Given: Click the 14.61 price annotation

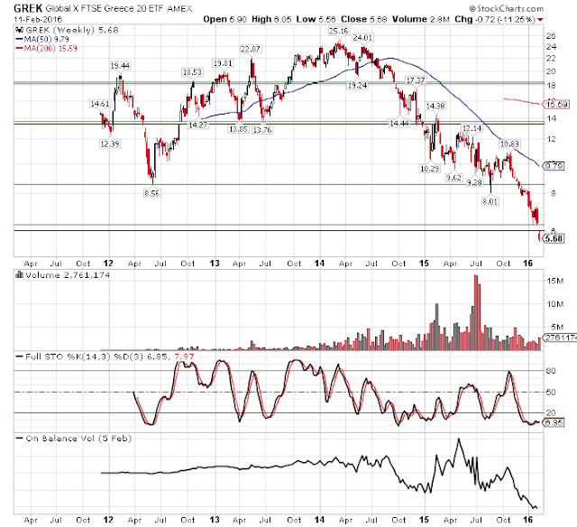Looking at the screenshot, I should (x=100, y=104).
